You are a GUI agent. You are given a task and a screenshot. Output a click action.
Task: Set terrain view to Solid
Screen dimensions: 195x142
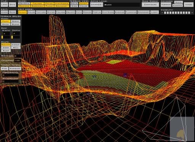[x=74, y=3]
